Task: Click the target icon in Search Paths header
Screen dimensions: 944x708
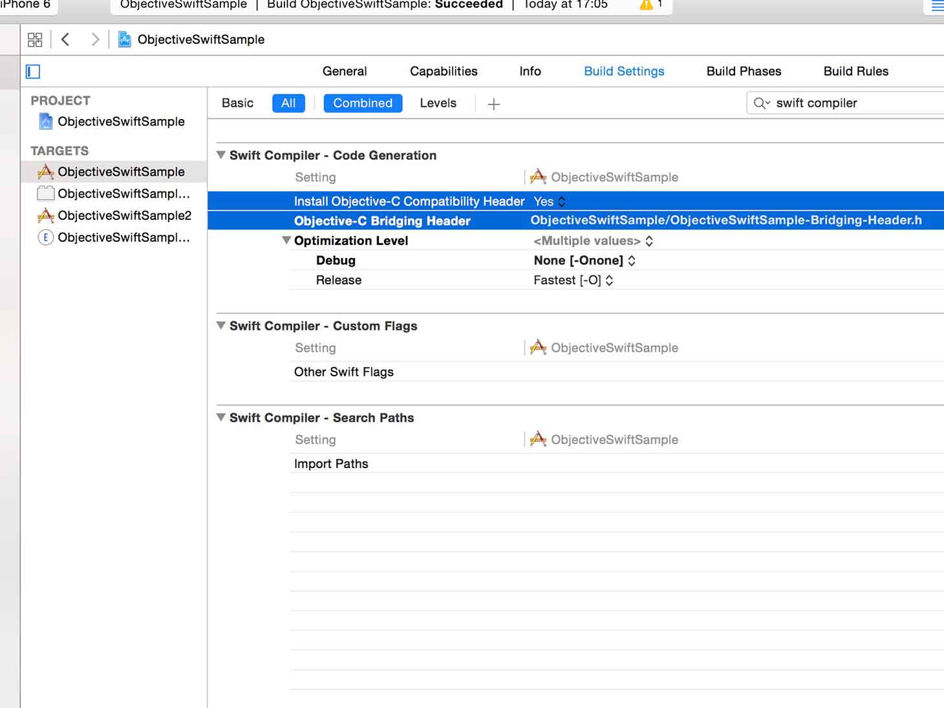Action: point(538,439)
